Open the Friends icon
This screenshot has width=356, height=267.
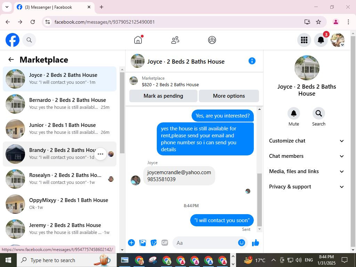pos(175,40)
